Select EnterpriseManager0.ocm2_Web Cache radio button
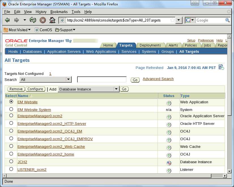 [x=11, y=146]
